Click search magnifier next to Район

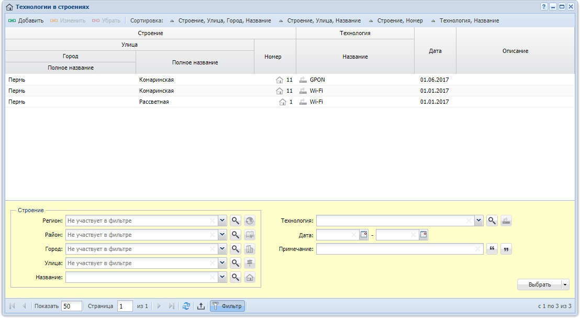[x=235, y=235]
